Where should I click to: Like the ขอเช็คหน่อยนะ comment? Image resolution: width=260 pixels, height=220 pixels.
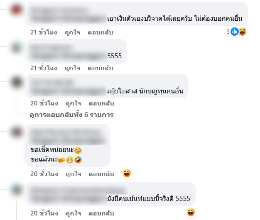(x=73, y=174)
